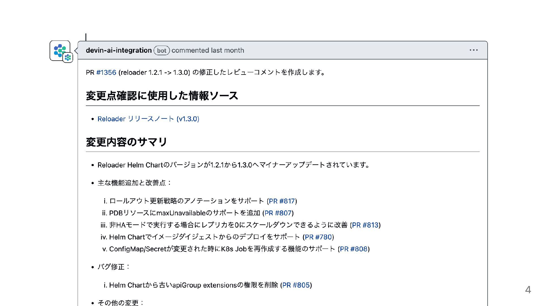Screen dimensions: 544x306
Task: Open PR #808 K8s Job link
Action: [x=353, y=249]
